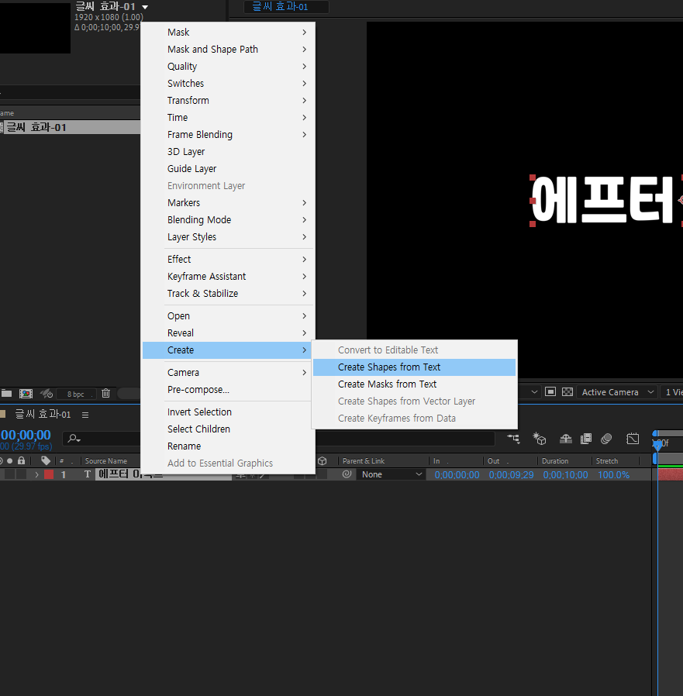This screenshot has height=696, width=683.
Task: Expand the Quality submenu
Action: coord(228,67)
